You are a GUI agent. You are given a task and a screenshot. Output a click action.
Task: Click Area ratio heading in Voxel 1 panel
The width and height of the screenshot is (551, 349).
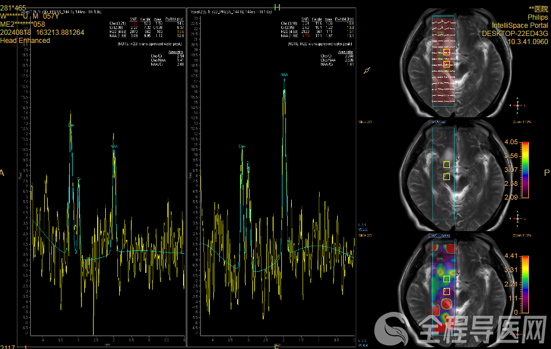[176, 52]
